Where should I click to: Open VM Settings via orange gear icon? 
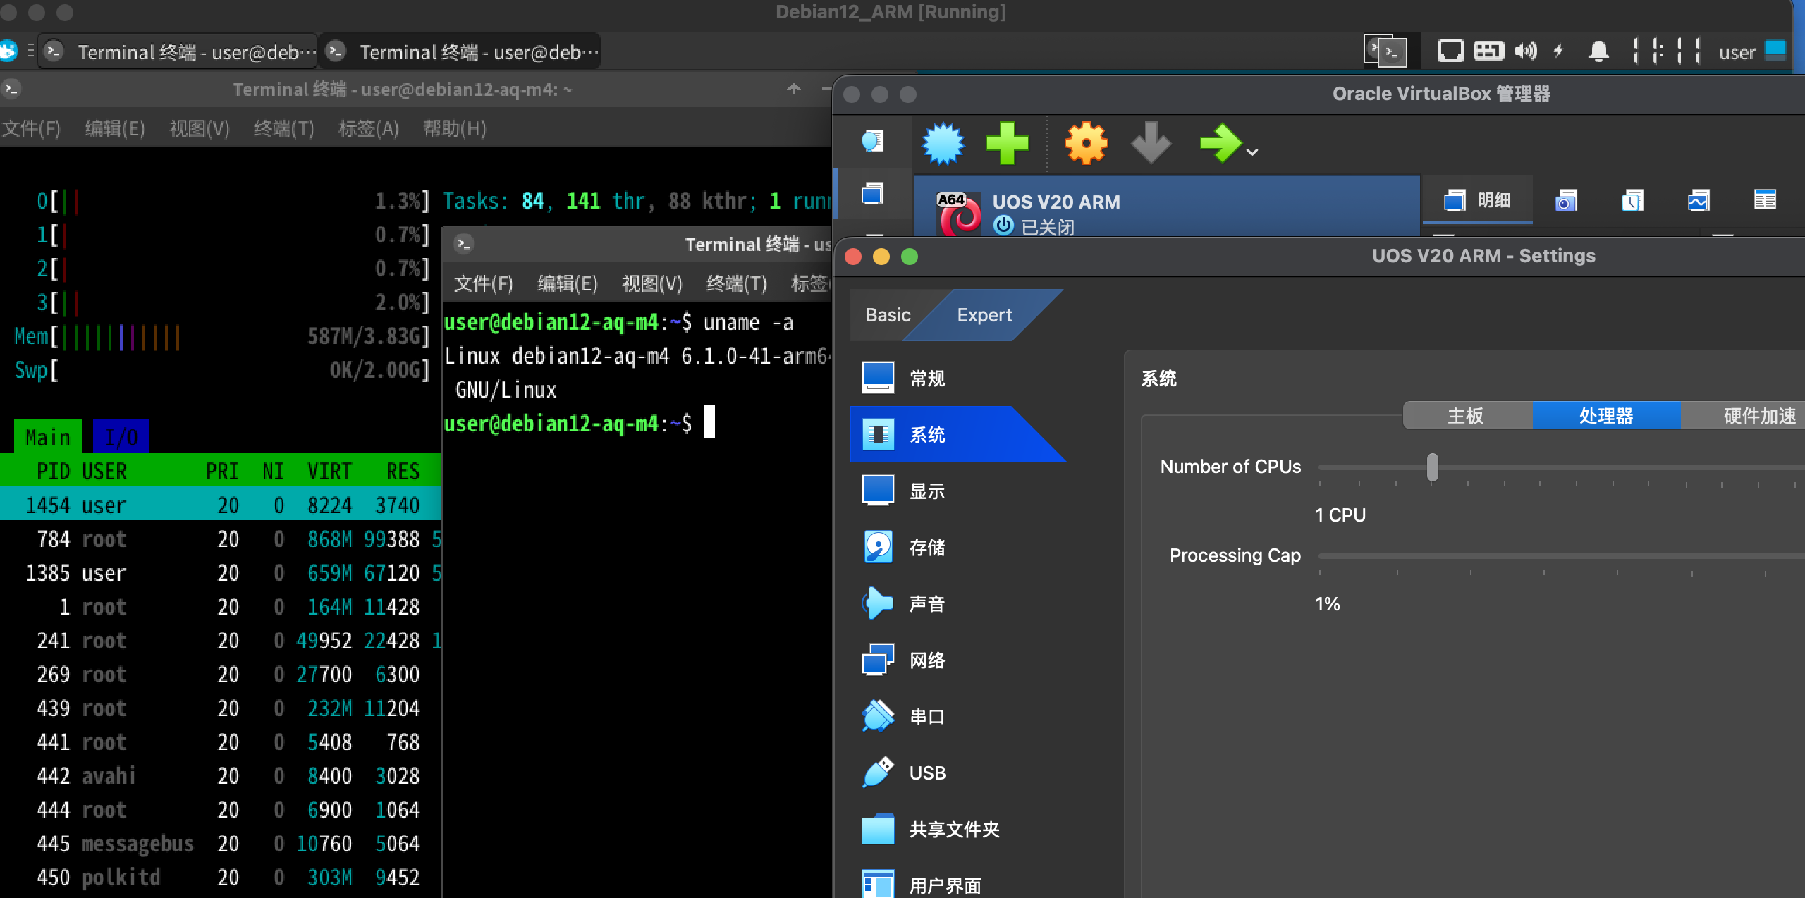[x=1086, y=143]
